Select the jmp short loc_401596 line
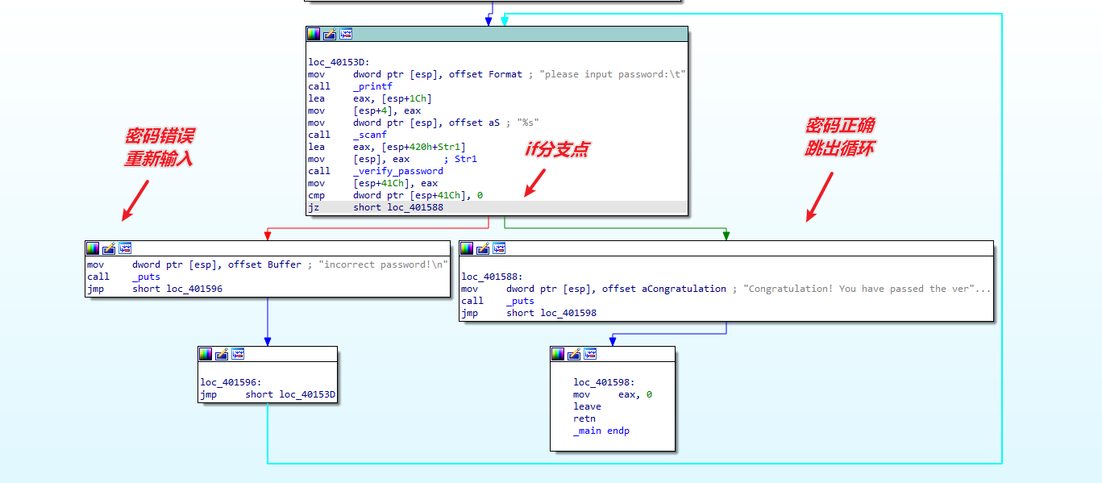1102x483 pixels. click(155, 289)
